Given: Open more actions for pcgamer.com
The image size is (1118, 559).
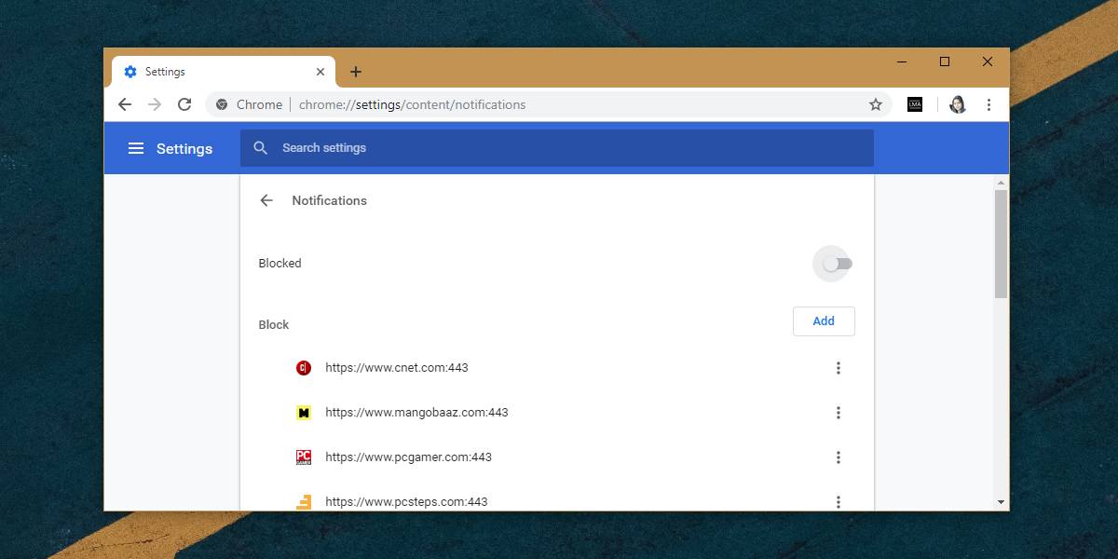Looking at the screenshot, I should [x=838, y=457].
